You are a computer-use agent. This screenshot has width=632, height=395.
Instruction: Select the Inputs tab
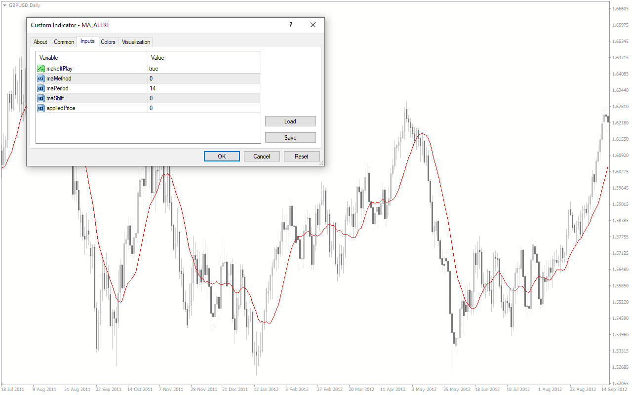click(x=88, y=41)
